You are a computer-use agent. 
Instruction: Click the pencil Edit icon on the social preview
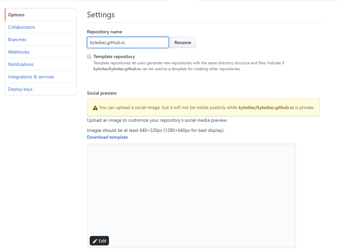click(95, 241)
